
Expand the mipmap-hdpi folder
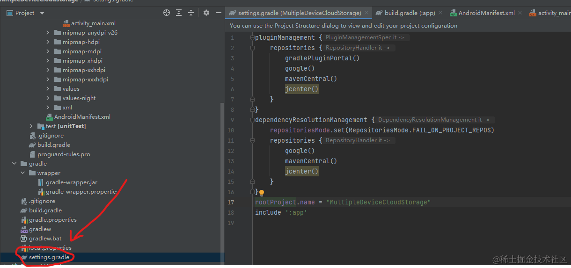point(48,42)
